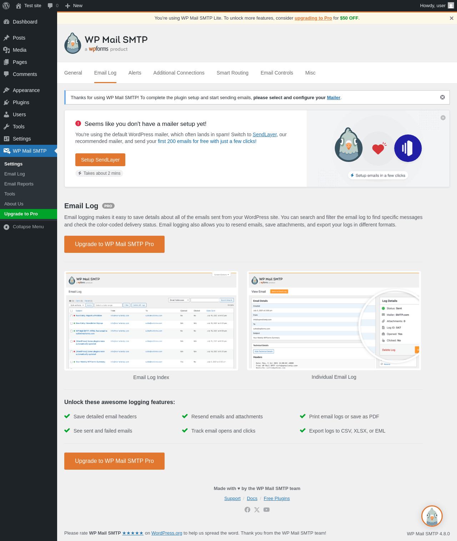This screenshot has width=457, height=541.
Task: Open About Us in sidebar submenu
Action: tap(29, 204)
